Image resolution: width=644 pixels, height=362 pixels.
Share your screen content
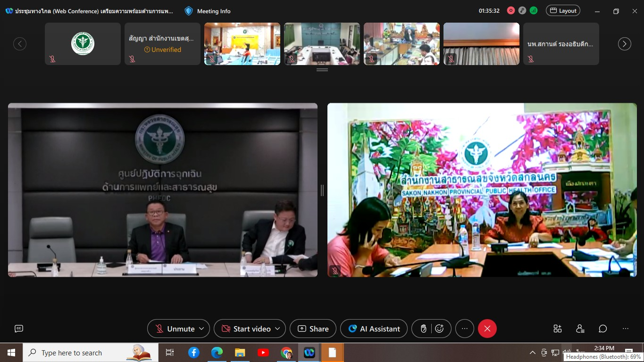coord(313,329)
